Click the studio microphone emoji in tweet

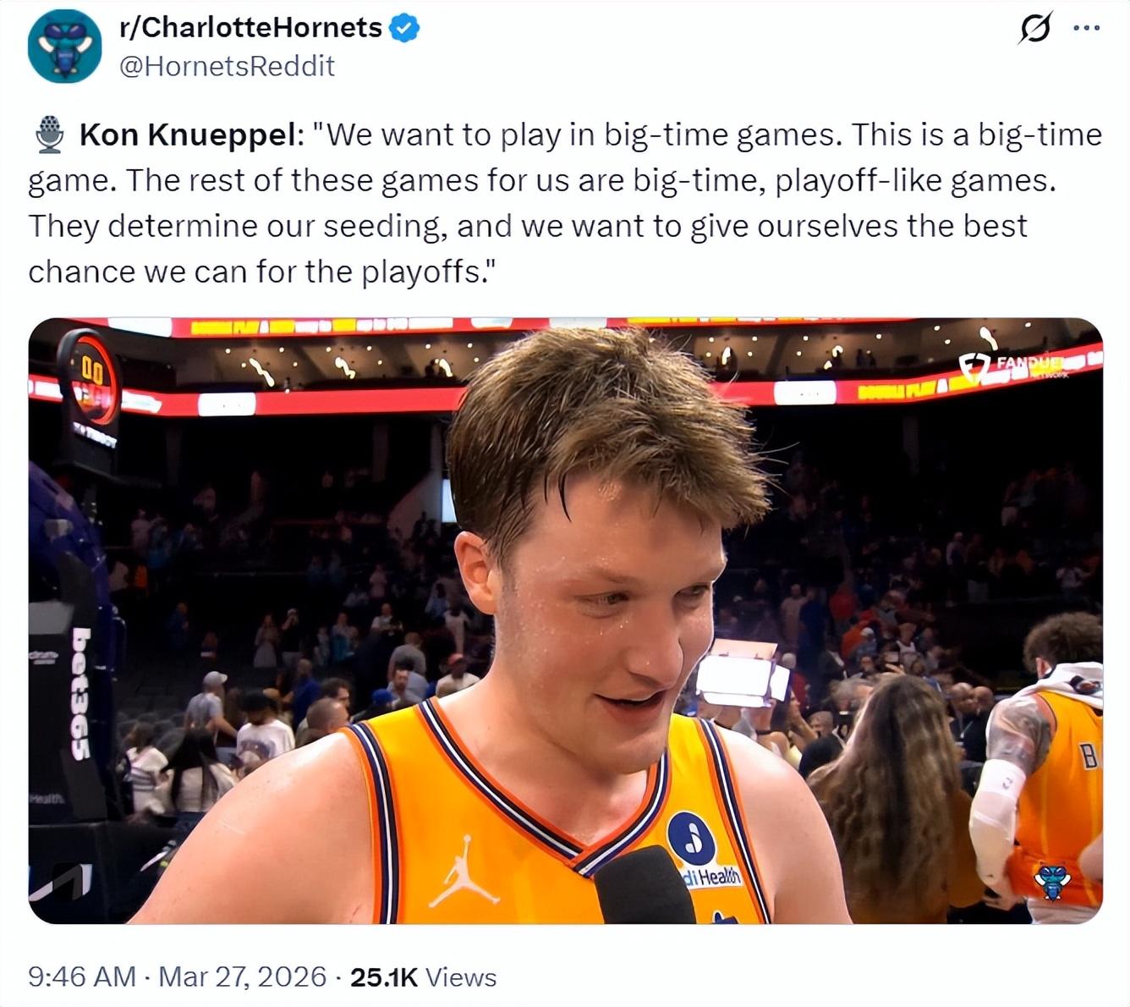coord(50,135)
